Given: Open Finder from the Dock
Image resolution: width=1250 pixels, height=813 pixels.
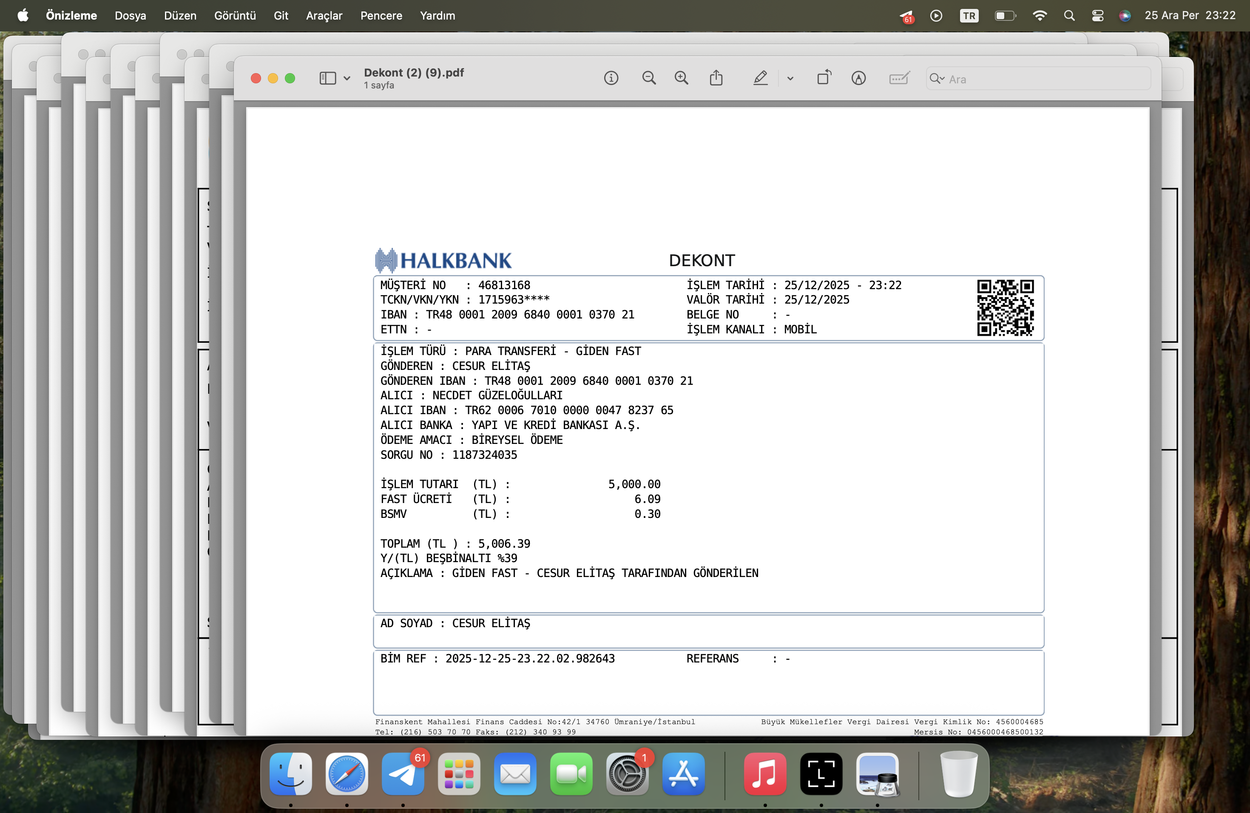Looking at the screenshot, I should pos(290,773).
